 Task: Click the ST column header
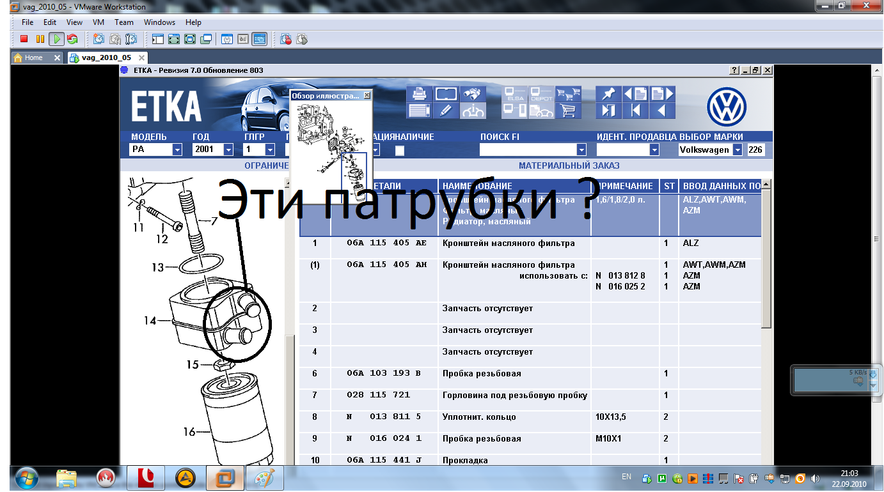tap(669, 186)
